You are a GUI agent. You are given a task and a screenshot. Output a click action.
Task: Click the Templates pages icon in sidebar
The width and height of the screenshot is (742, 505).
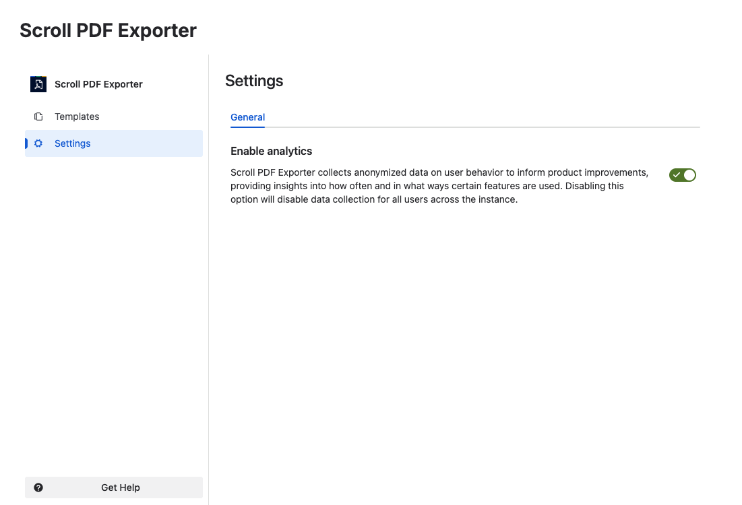pos(38,116)
